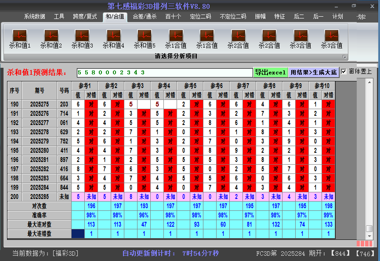Click the last 杀3合值 icon
Image resolution: width=380 pixels, height=261 pixels.
[x=332, y=36]
